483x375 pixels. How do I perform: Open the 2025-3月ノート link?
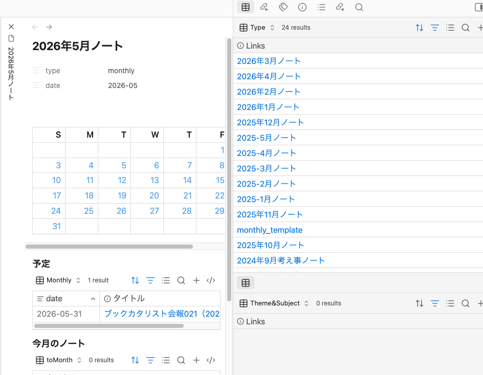click(x=267, y=168)
